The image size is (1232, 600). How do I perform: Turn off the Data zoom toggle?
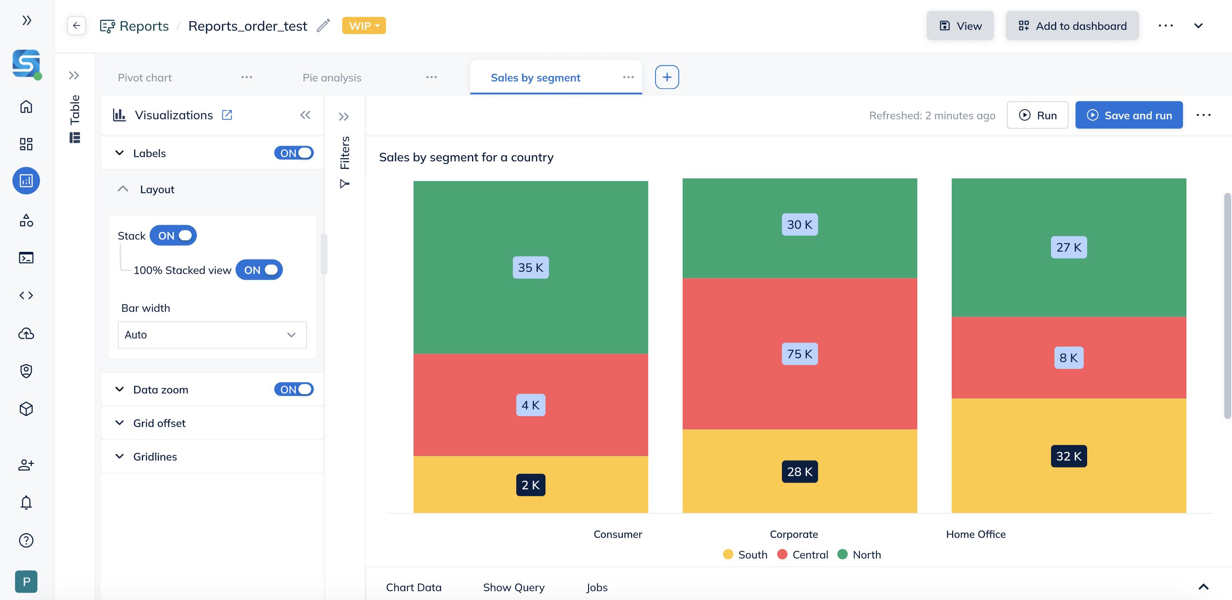click(x=294, y=389)
